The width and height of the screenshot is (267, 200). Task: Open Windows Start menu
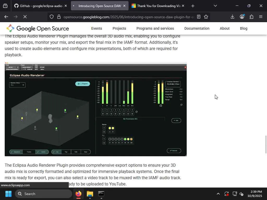pyautogui.click(x=8, y=194)
